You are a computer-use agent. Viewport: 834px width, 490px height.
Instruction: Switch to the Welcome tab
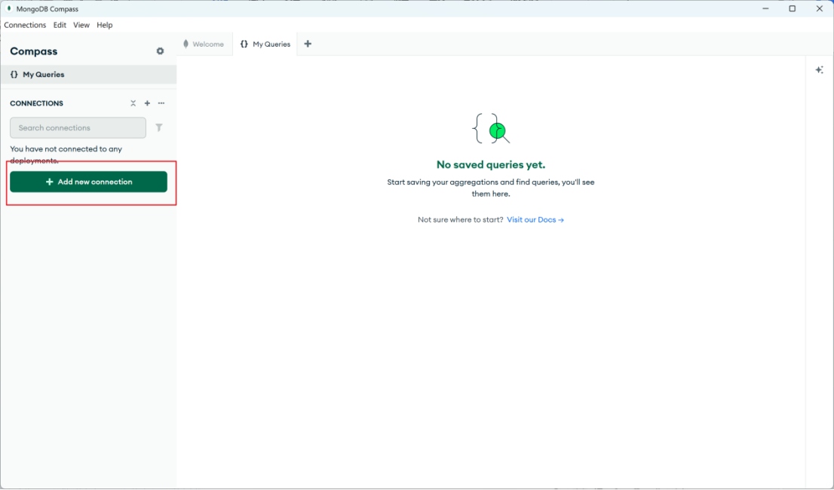coord(204,44)
